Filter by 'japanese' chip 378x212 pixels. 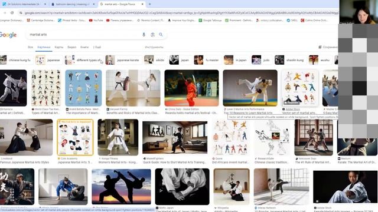tap(48, 60)
